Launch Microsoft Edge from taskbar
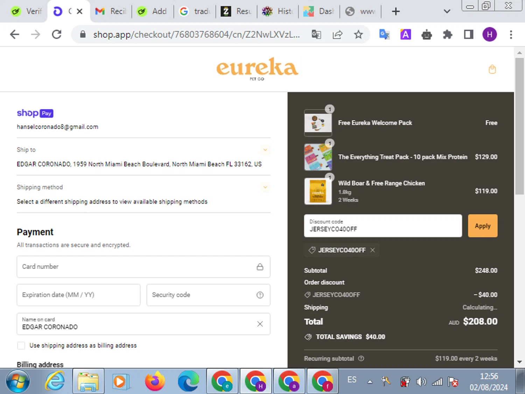The height and width of the screenshot is (394, 525). pos(188,381)
